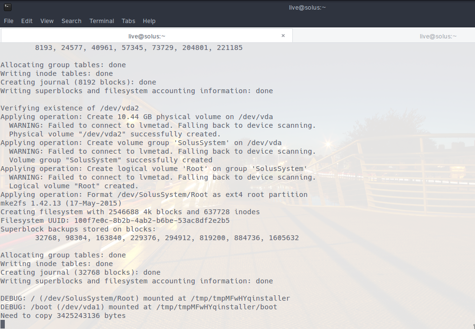This screenshot has height=329, width=475.
Task: Click the 'Create 10.44 GB physical volume' line
Action: point(137,117)
